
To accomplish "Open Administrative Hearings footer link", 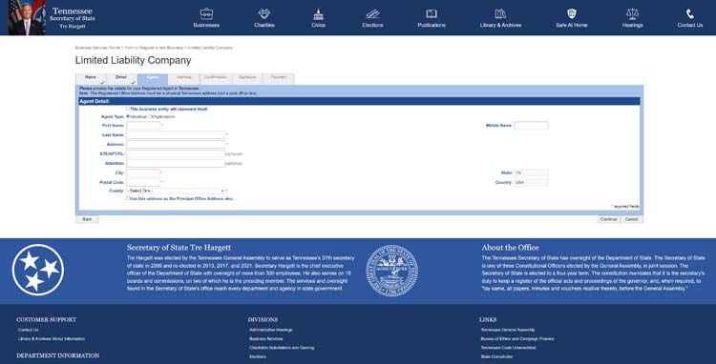I will (271, 330).
